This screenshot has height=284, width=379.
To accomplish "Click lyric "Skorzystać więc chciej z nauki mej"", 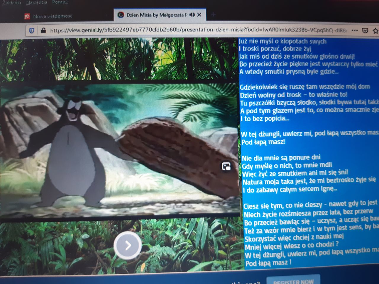I will (294, 237).
